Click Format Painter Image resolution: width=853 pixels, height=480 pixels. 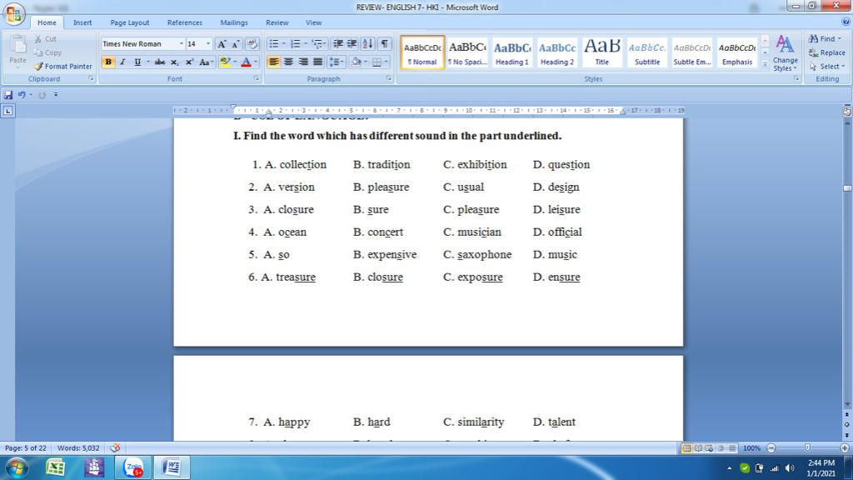click(x=63, y=67)
